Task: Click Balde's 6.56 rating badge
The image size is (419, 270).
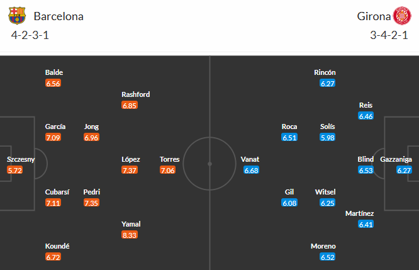Action: tap(54, 83)
